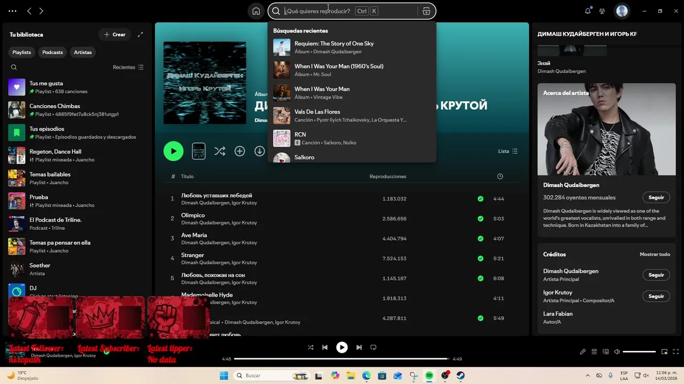Download the album with the arrow icon

260,151
